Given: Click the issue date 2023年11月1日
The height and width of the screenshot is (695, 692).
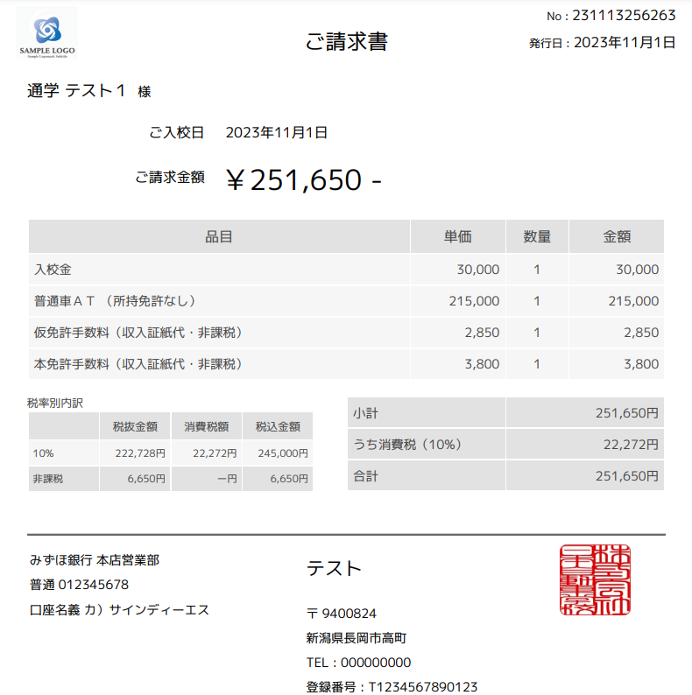Looking at the screenshot, I should (625, 42).
